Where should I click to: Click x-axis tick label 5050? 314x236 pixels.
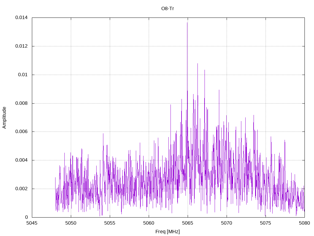71,223
